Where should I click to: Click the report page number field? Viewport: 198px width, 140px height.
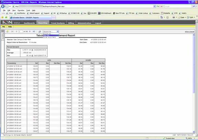pyautogui.click(x=21, y=31)
